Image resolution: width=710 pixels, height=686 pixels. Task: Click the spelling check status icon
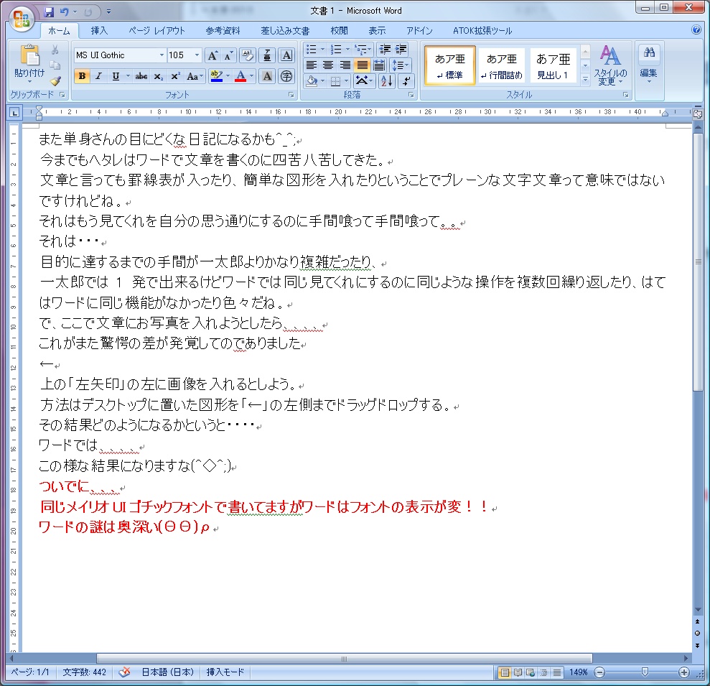click(124, 672)
